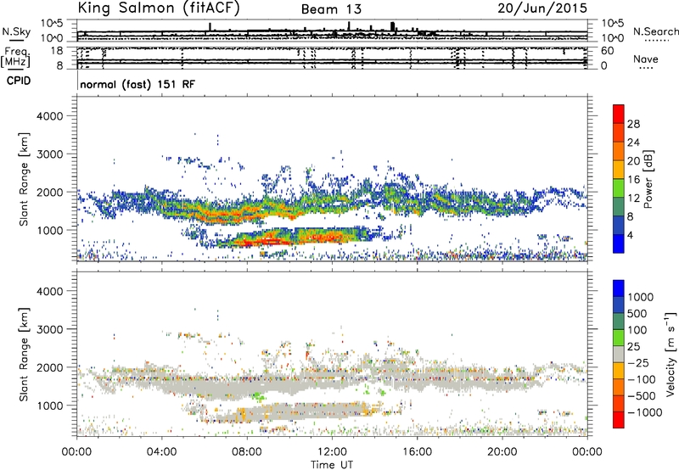Click the 500 velocity colorbar tick label
Image resolution: width=679 pixels, height=470 pixels.
click(x=638, y=313)
